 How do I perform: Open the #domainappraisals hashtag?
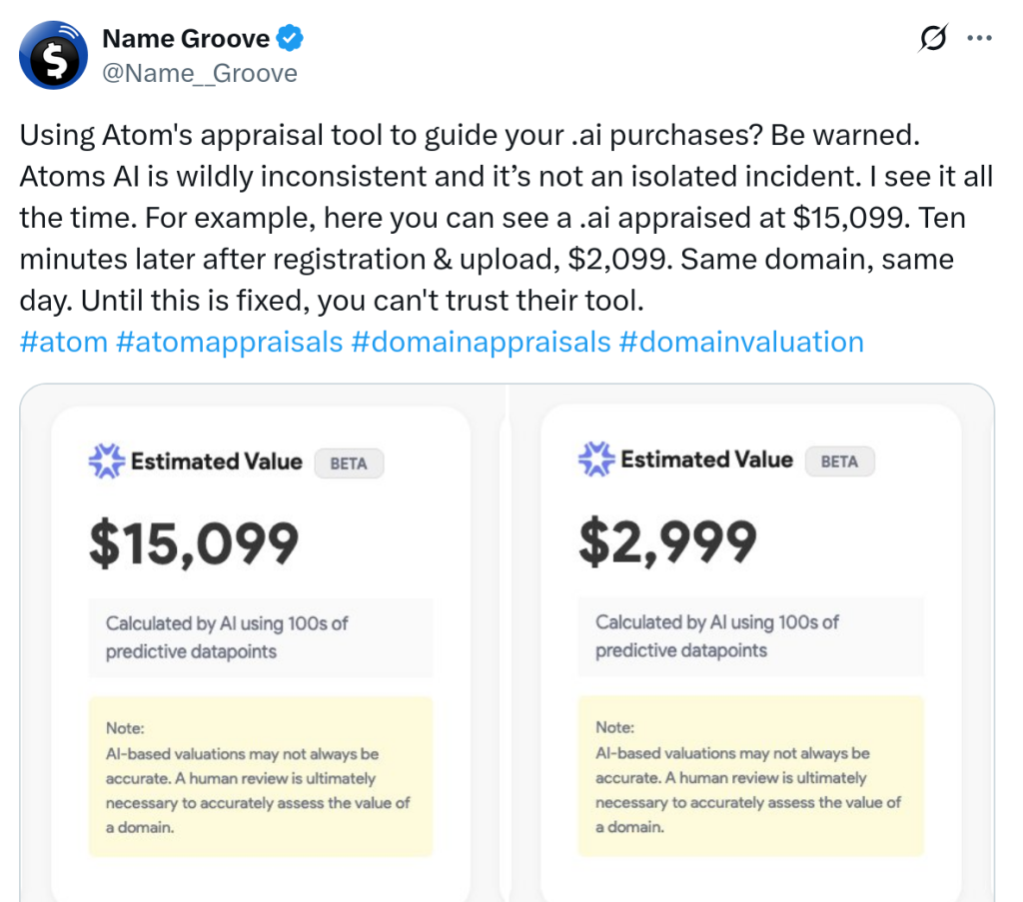[481, 342]
